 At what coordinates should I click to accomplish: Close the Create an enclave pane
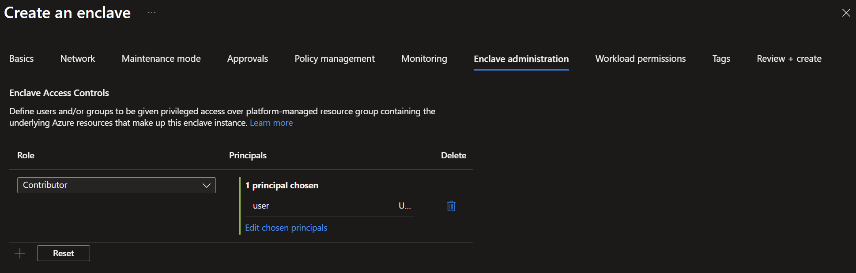pos(846,13)
